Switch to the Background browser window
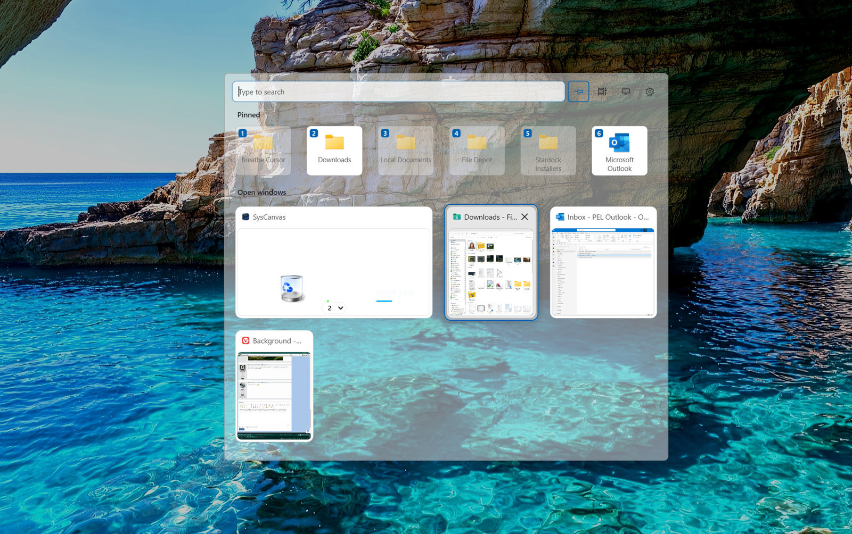This screenshot has width=852, height=534. [x=274, y=386]
